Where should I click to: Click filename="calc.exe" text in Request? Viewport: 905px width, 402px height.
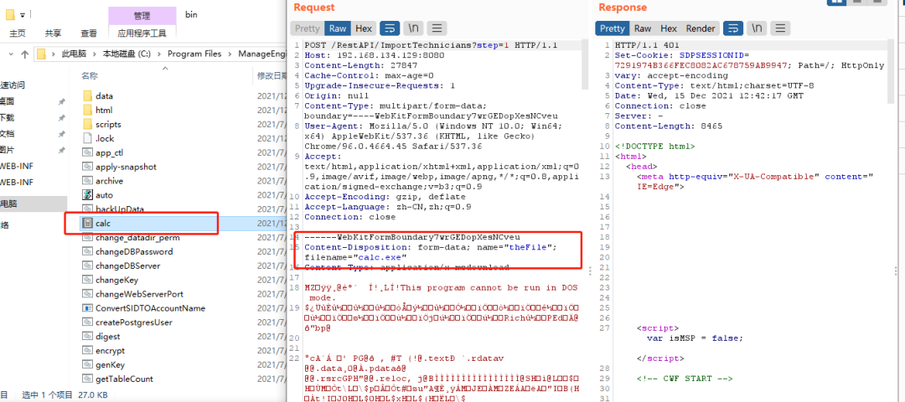click(355, 257)
